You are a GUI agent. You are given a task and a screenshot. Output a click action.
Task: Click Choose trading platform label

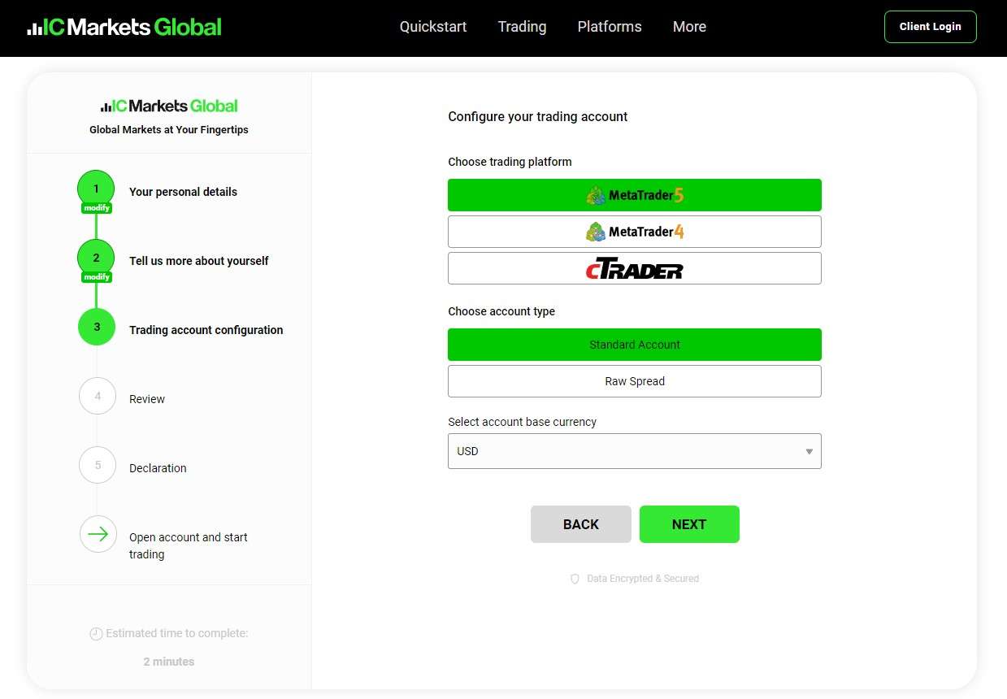pos(510,162)
